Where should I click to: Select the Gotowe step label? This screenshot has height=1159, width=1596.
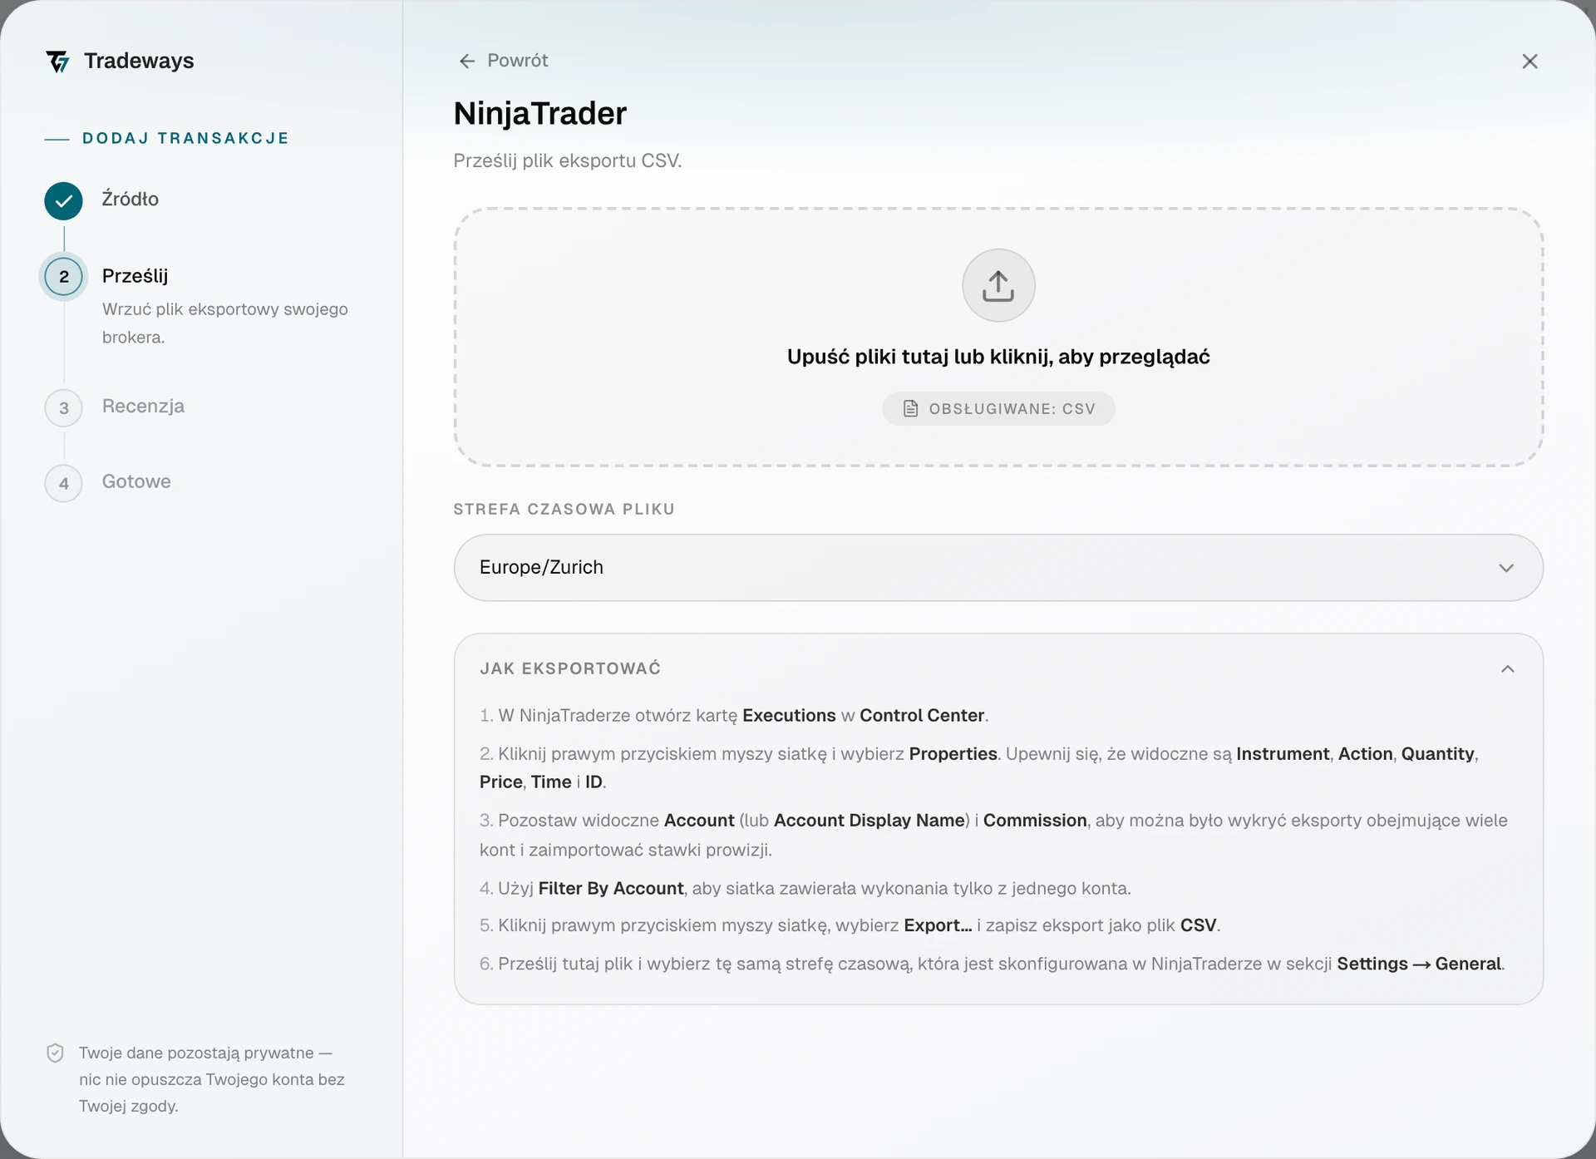pyautogui.click(x=136, y=481)
